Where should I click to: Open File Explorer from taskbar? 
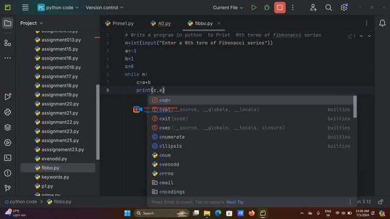207,214
